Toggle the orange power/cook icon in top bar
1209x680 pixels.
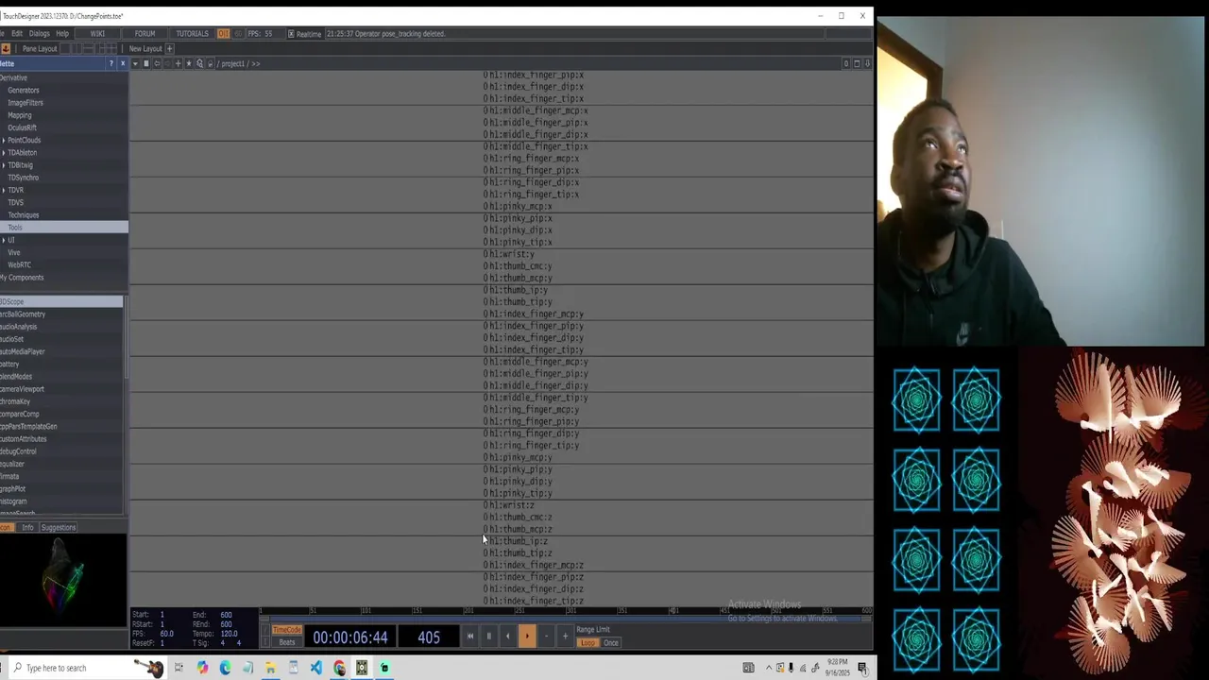(x=223, y=33)
